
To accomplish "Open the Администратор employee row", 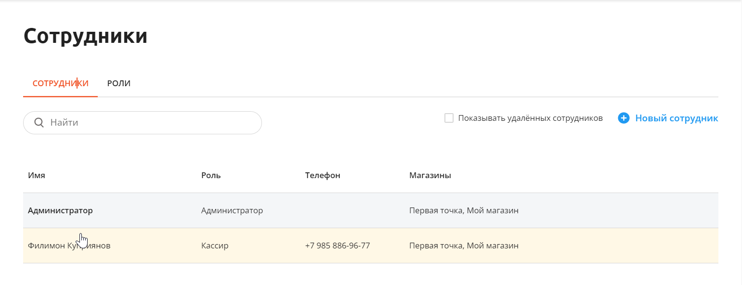I will click(371, 210).
